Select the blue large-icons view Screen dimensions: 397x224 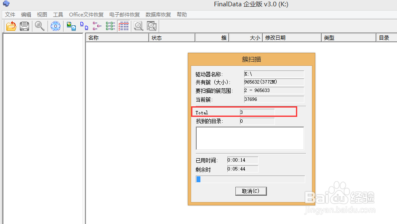[84, 26]
